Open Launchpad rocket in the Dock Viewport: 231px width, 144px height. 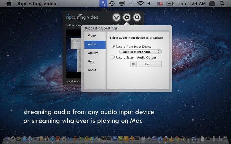click(13, 139)
